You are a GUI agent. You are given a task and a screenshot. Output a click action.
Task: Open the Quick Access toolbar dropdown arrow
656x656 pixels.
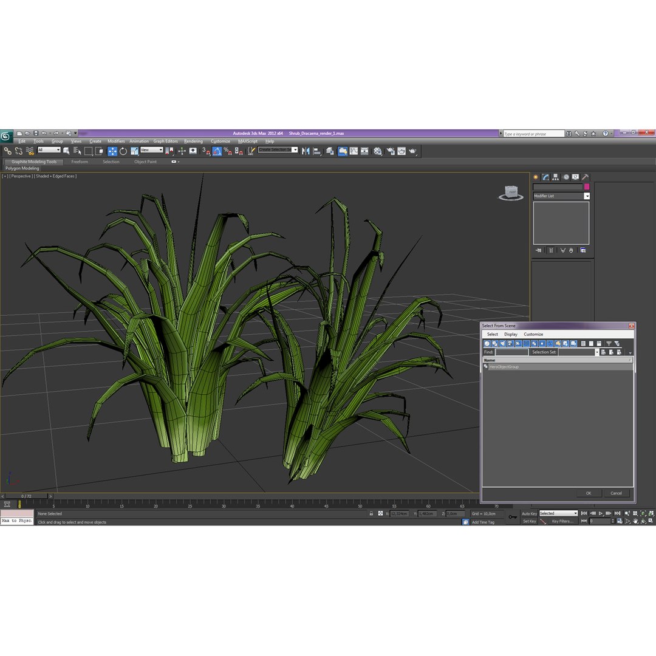coord(76,133)
